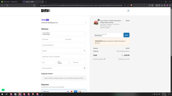Open the notification center icon
172x96 pixels.
(169, 94)
